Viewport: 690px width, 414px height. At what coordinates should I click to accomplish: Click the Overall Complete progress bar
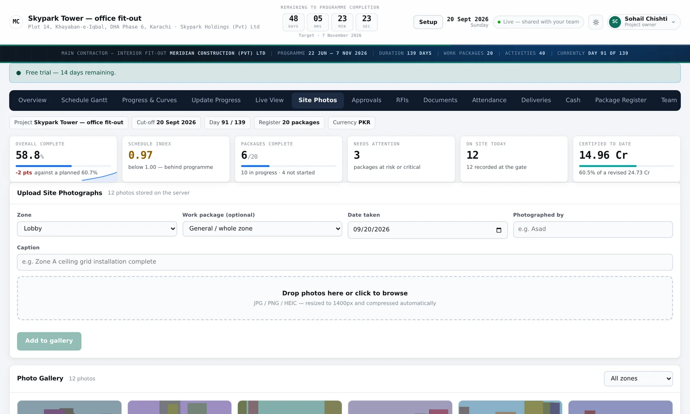(63, 166)
